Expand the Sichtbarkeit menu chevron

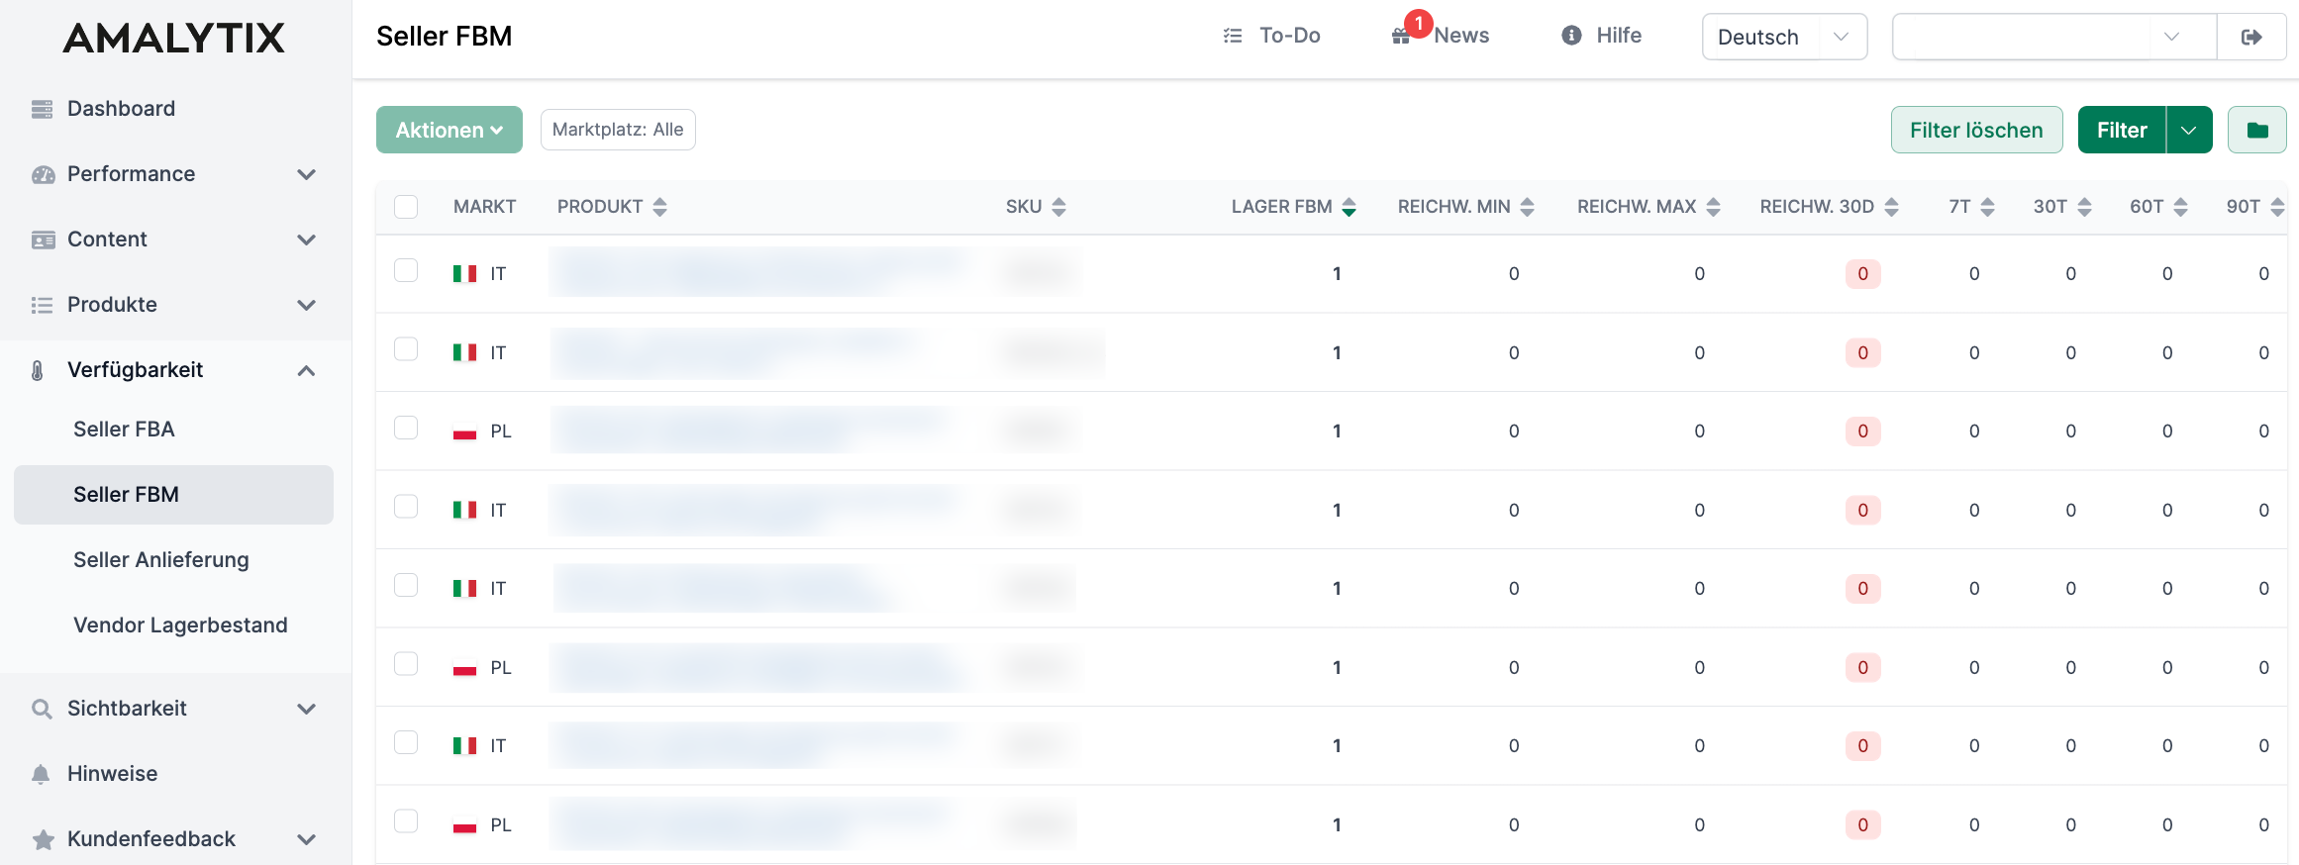[x=307, y=709]
